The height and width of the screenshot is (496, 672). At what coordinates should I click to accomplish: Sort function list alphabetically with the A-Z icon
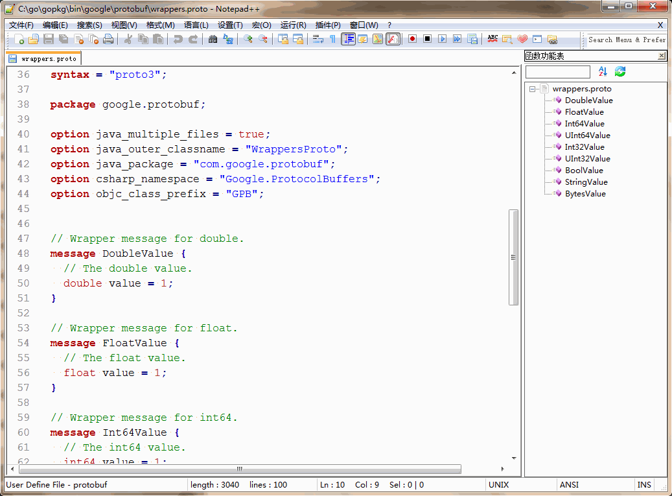(x=603, y=71)
